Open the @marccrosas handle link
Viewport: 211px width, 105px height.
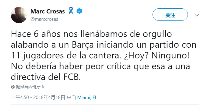coord(44,19)
